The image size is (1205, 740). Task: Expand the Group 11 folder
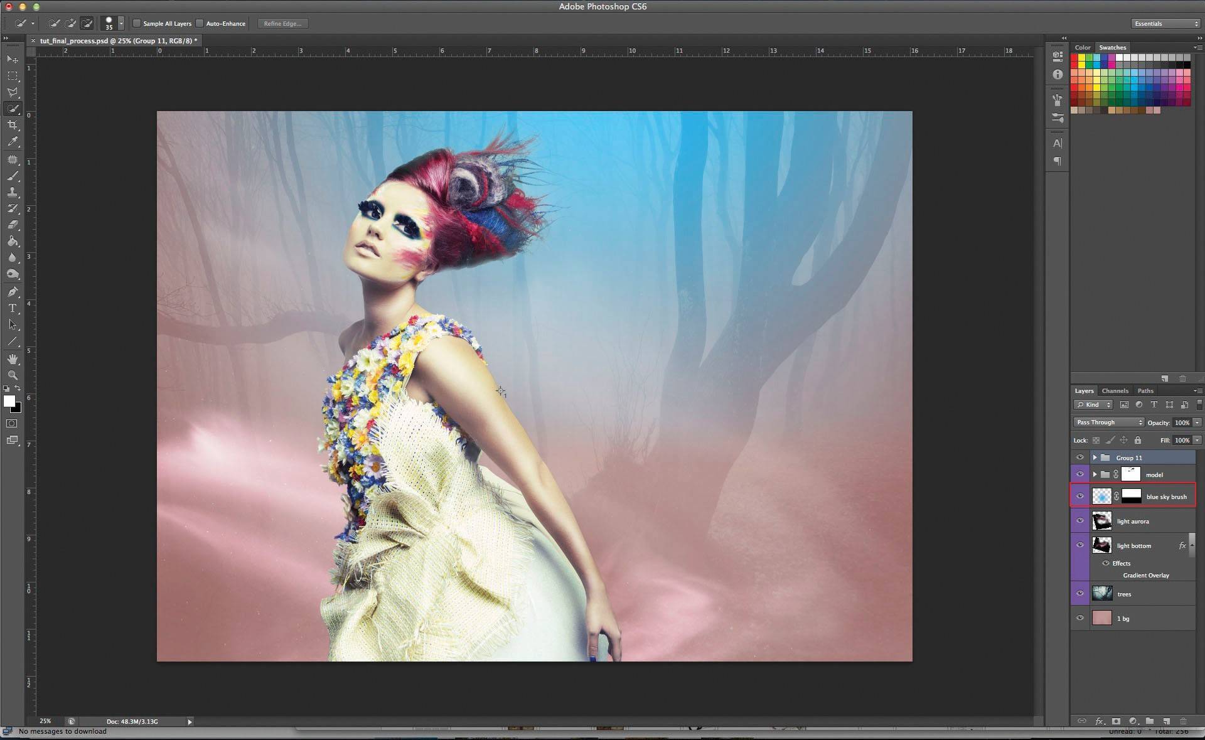click(x=1095, y=458)
